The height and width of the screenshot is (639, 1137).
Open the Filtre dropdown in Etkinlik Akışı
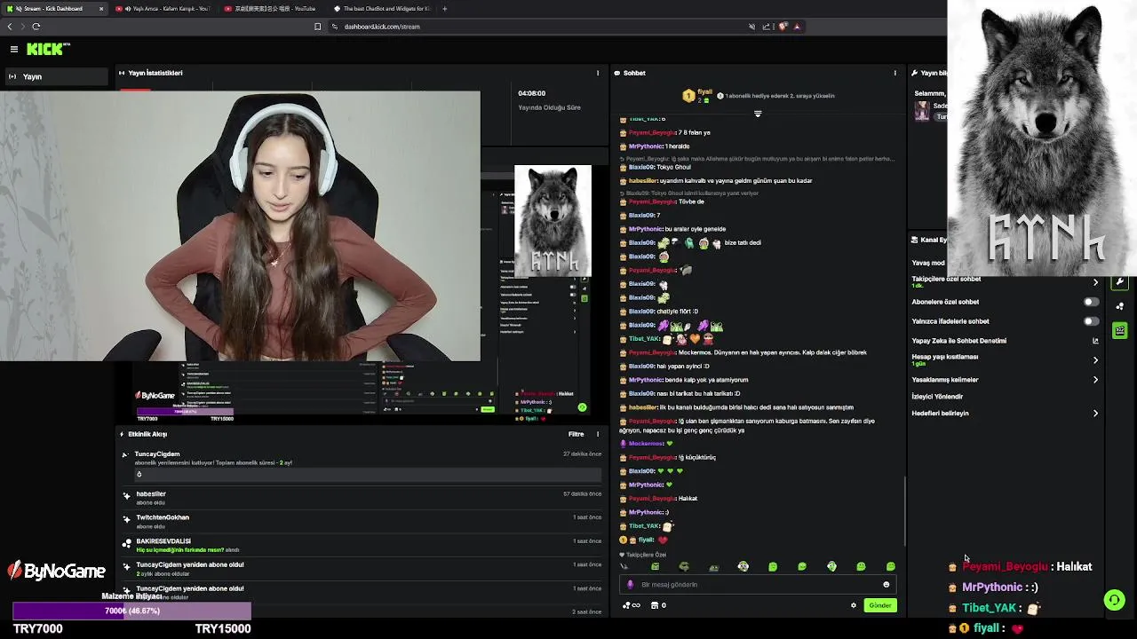576,434
